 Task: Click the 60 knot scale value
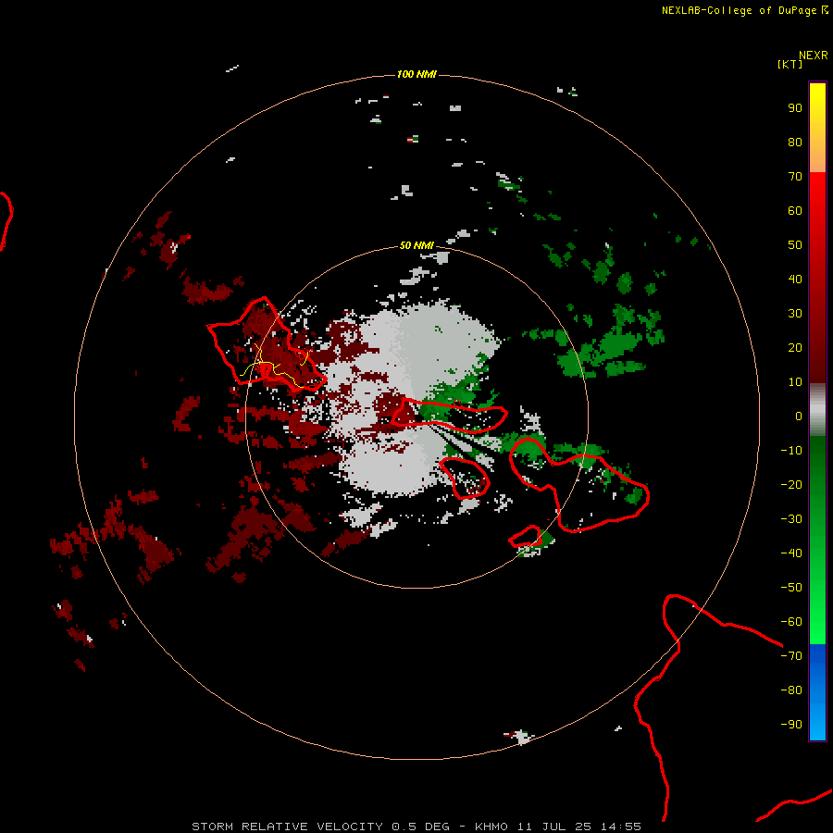[795, 211]
